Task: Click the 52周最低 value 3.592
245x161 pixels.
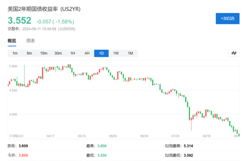Action: [x=188, y=155]
